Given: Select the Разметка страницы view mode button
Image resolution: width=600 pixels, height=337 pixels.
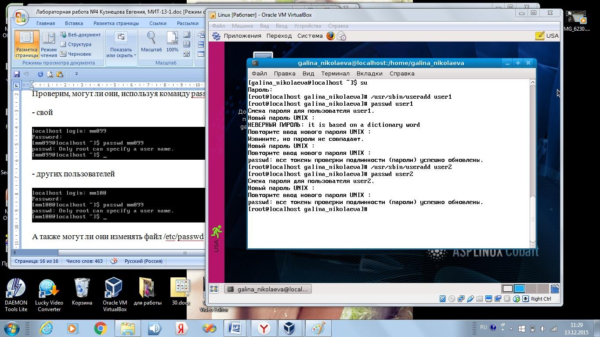Looking at the screenshot, I should coord(27,44).
